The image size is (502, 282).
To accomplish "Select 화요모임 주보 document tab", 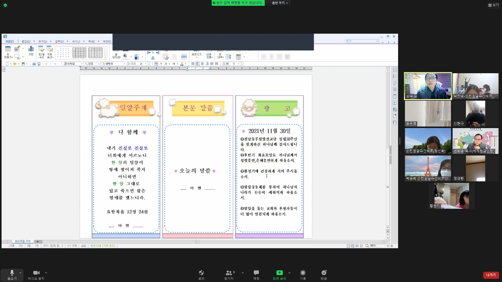I will 23,241.
